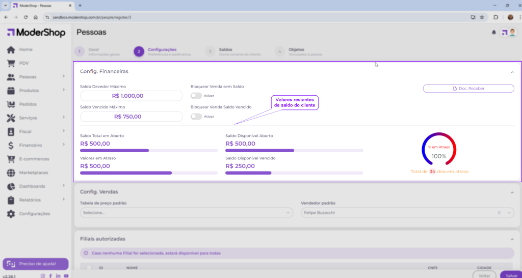Open PDV shopping cart icon
The height and width of the screenshot is (278, 522).
coord(11,64)
